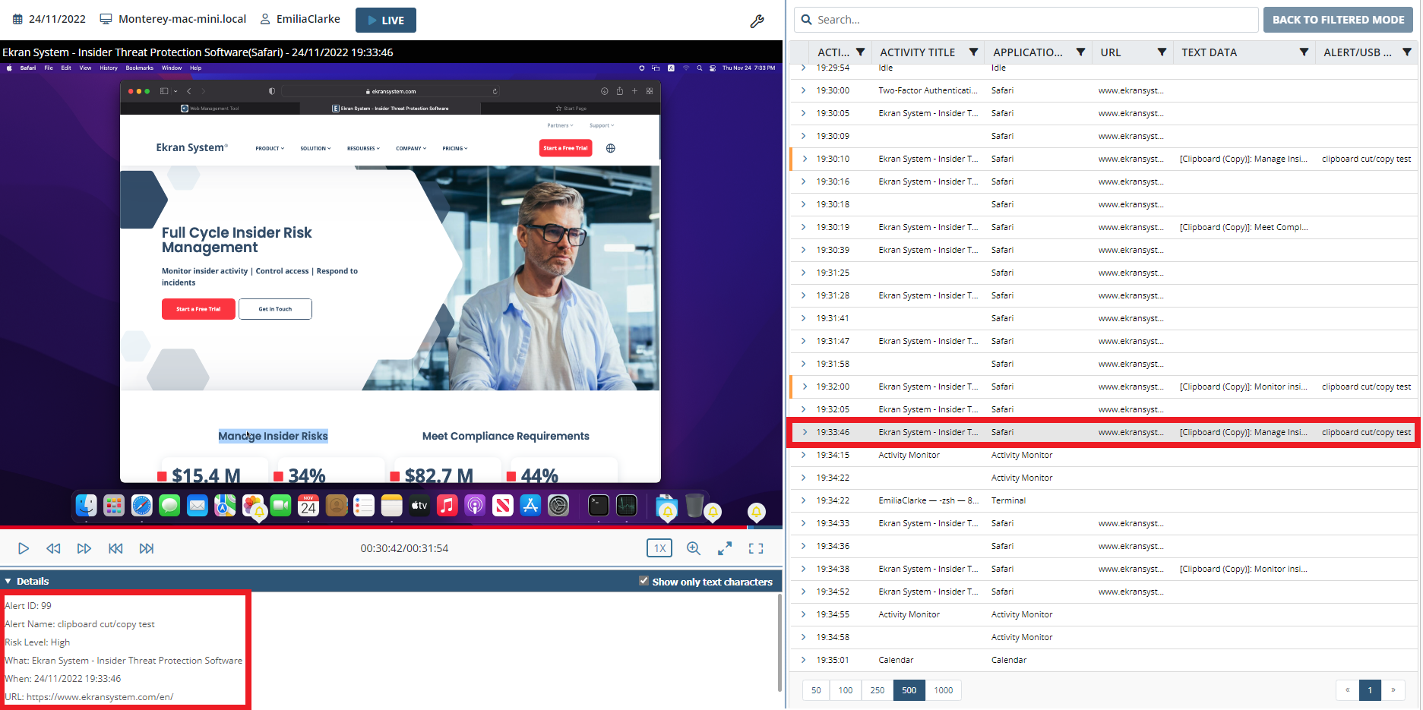Click the red playback progress bar
This screenshot has height=710, width=1423.
click(372, 526)
